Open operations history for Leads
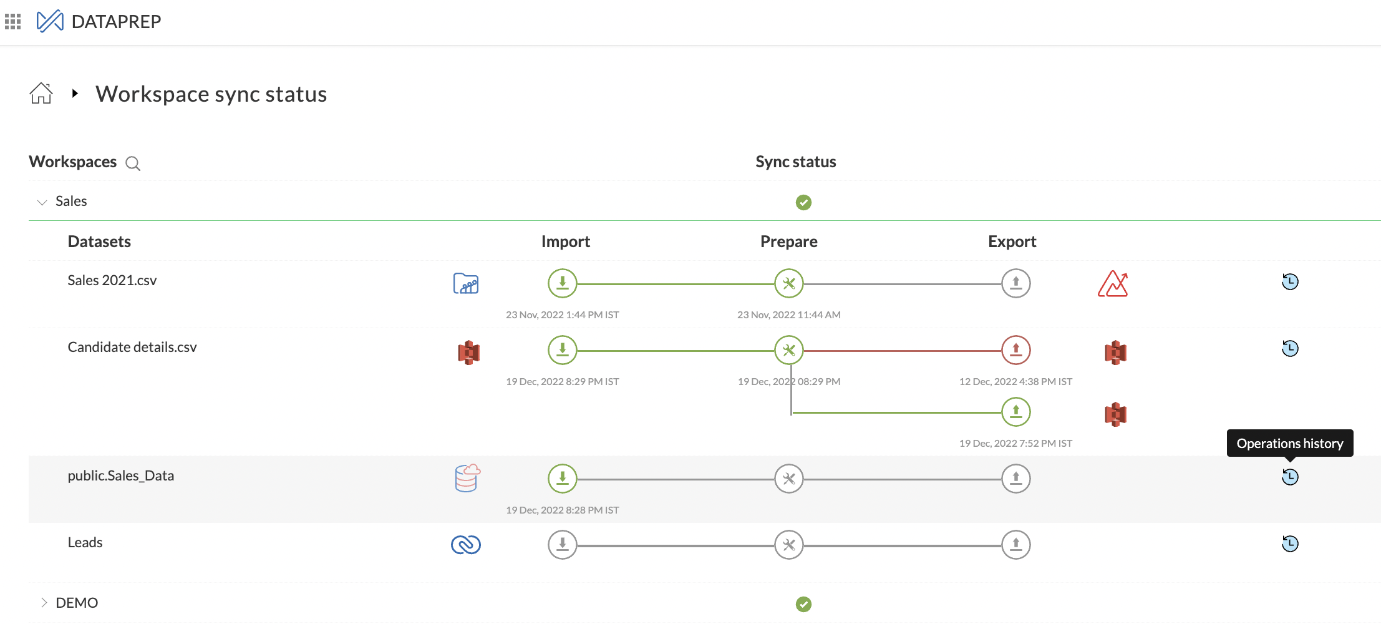1381x624 pixels. tap(1290, 544)
